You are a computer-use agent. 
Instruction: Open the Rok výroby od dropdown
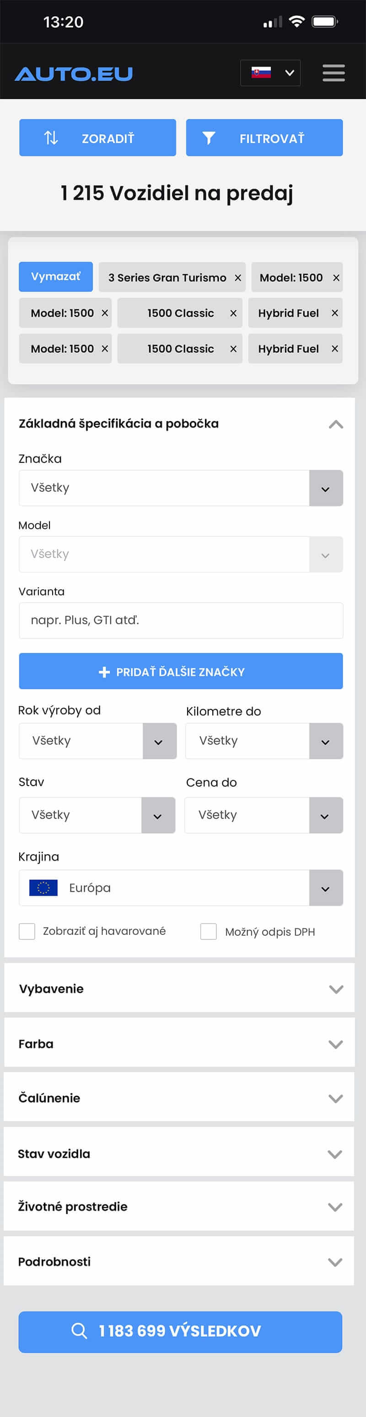click(x=98, y=741)
